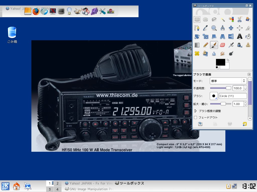Save current tool options
257x192 pixels.
(x=200, y=124)
